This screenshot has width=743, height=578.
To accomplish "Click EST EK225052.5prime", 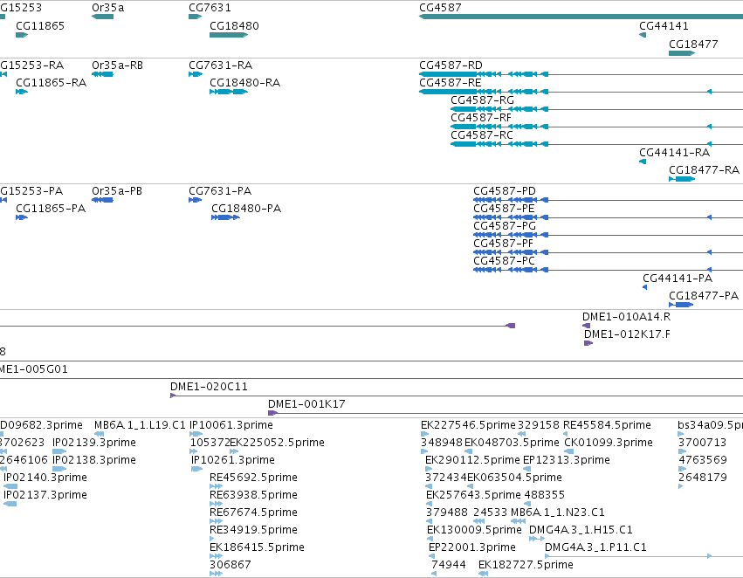I will [x=234, y=451].
